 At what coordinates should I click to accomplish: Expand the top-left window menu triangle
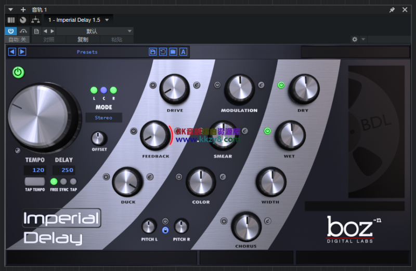[10, 10]
